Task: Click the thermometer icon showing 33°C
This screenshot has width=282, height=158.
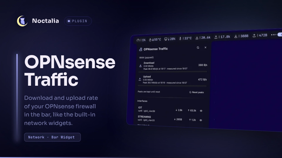Action: click(180, 39)
